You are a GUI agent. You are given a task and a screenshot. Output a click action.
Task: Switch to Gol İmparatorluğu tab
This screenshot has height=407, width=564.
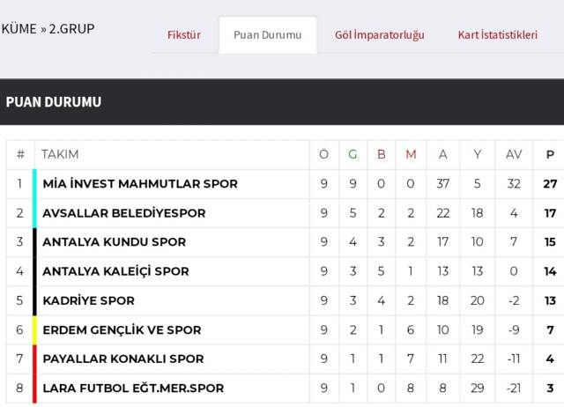click(379, 35)
